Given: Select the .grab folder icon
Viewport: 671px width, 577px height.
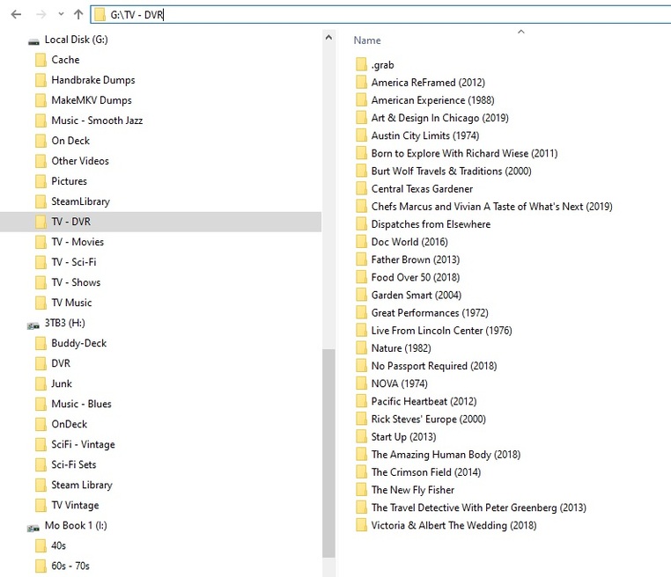Looking at the screenshot, I should 362,64.
